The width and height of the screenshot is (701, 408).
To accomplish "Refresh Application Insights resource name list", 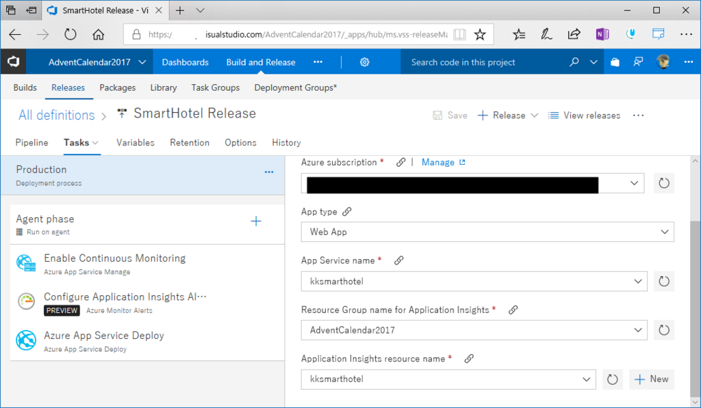I will [x=613, y=379].
